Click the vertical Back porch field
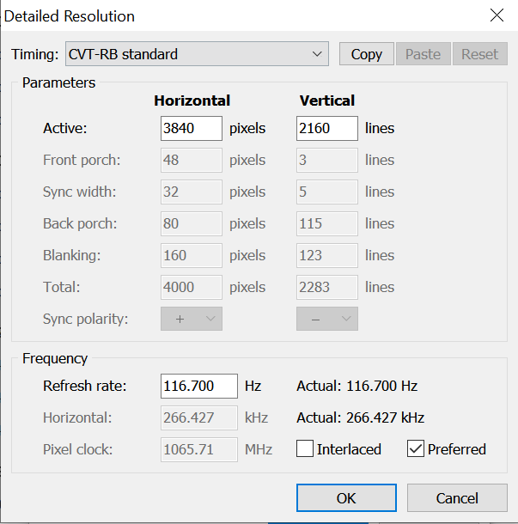 (327, 223)
